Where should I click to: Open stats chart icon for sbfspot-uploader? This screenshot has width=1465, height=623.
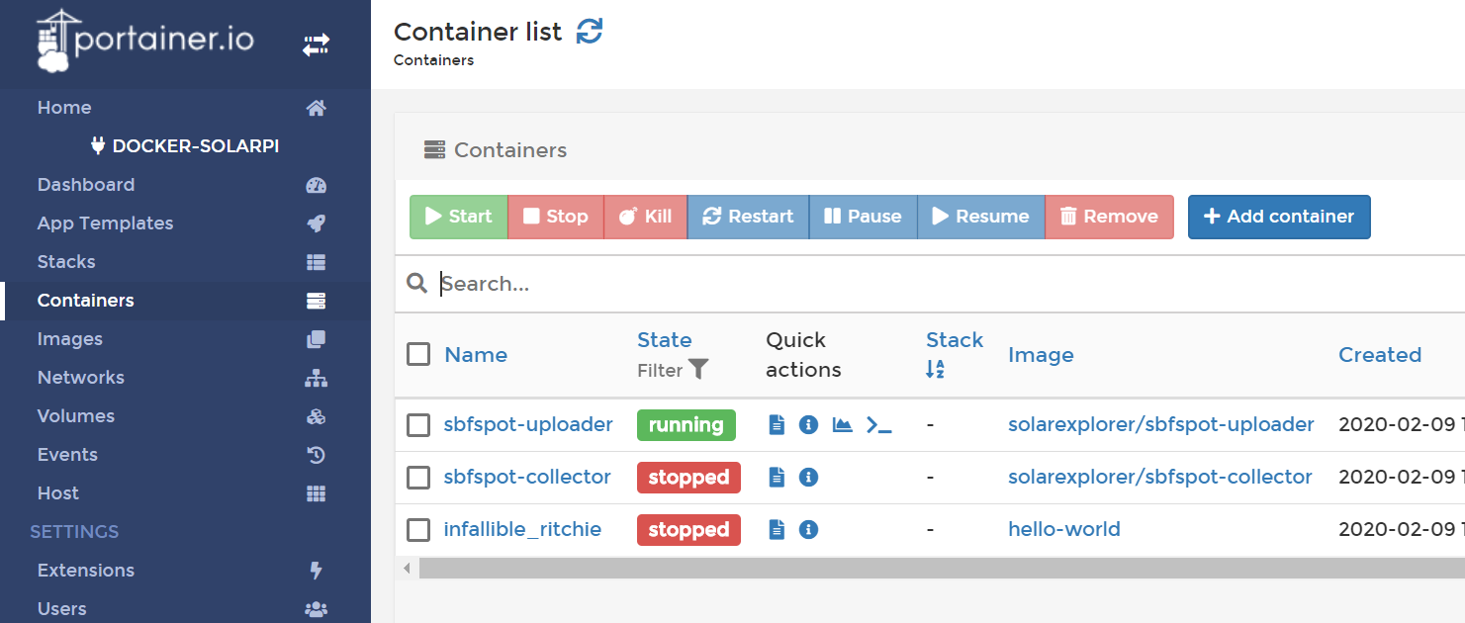click(842, 425)
